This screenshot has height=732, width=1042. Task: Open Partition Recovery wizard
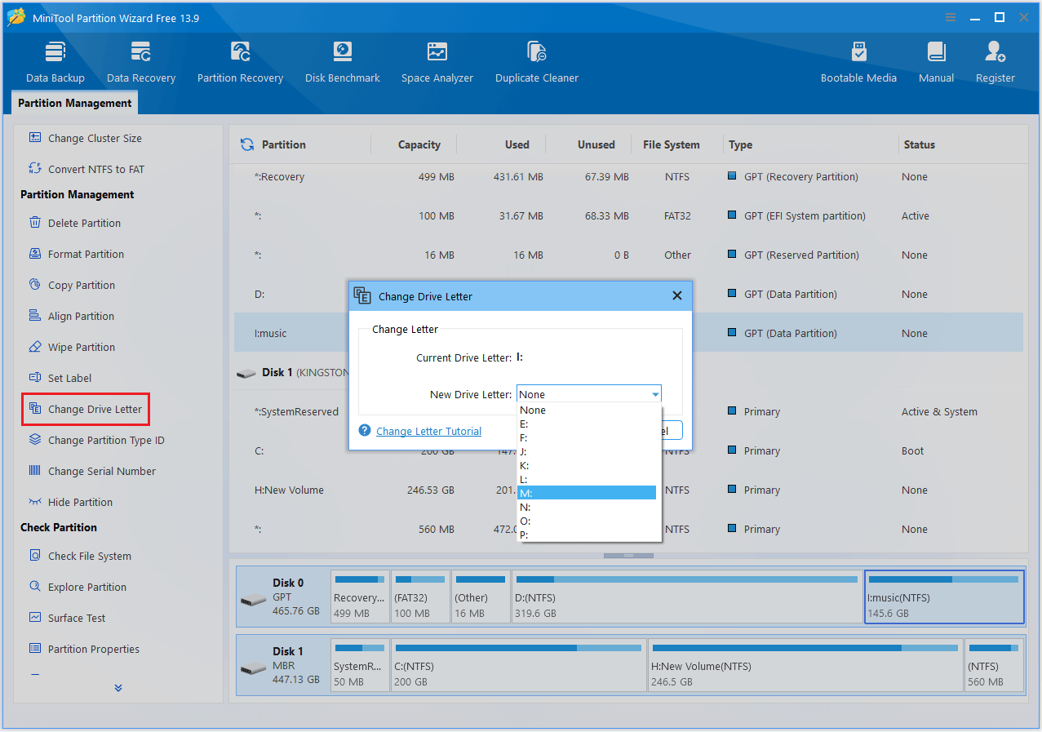coord(240,63)
